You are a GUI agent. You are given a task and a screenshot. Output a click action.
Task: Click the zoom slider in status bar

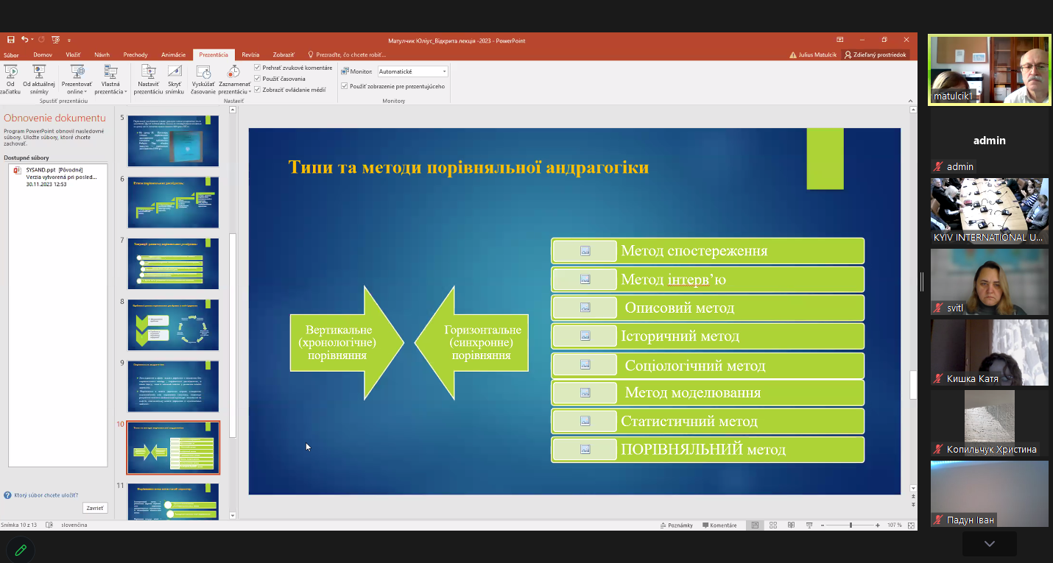[850, 525]
